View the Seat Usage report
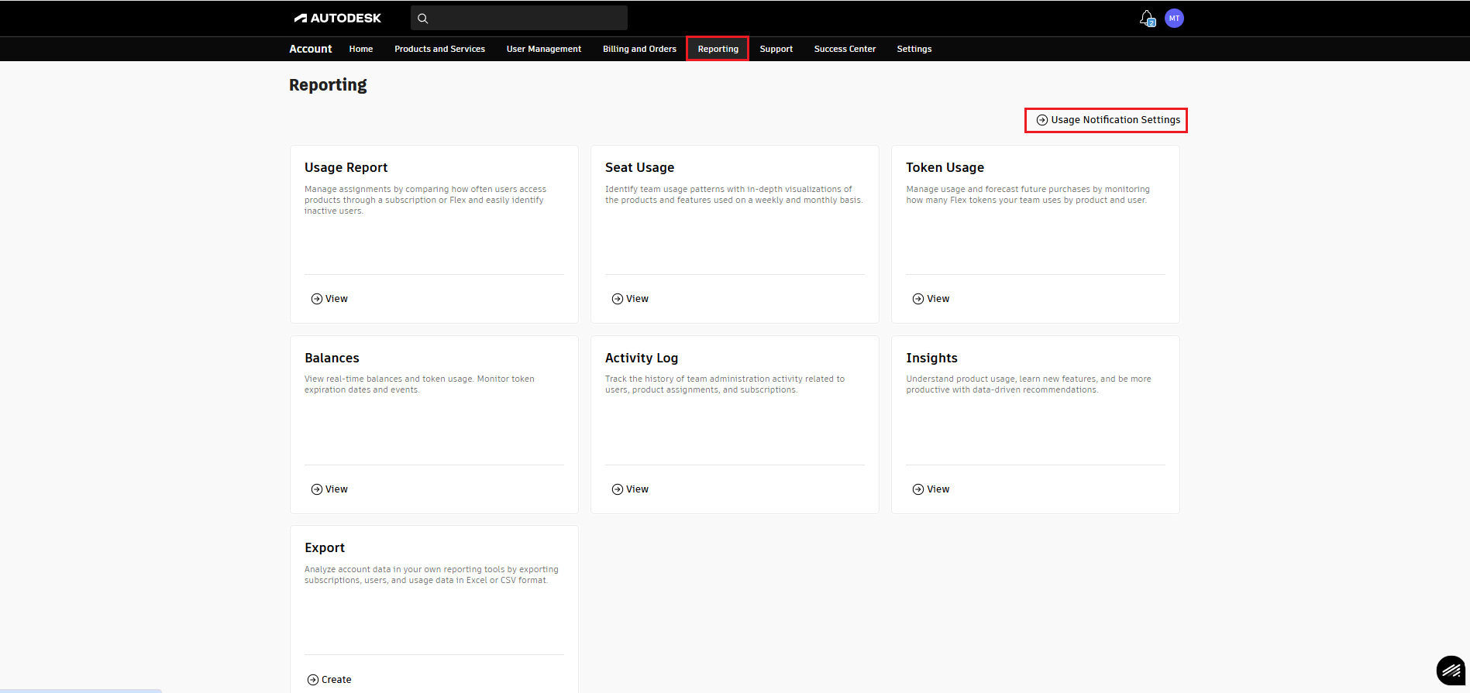The height and width of the screenshot is (693, 1470). click(637, 299)
